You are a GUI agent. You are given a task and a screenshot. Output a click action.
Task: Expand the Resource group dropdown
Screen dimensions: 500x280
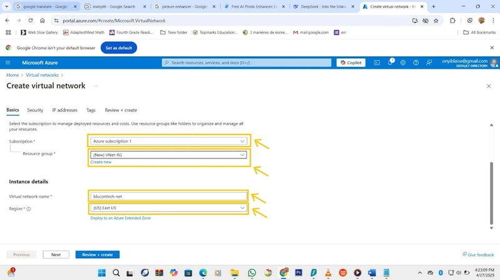pyautogui.click(x=169, y=155)
